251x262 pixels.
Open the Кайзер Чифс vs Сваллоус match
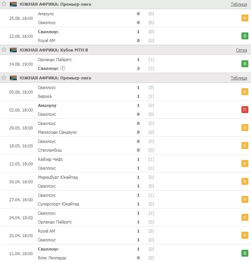tap(125, 163)
